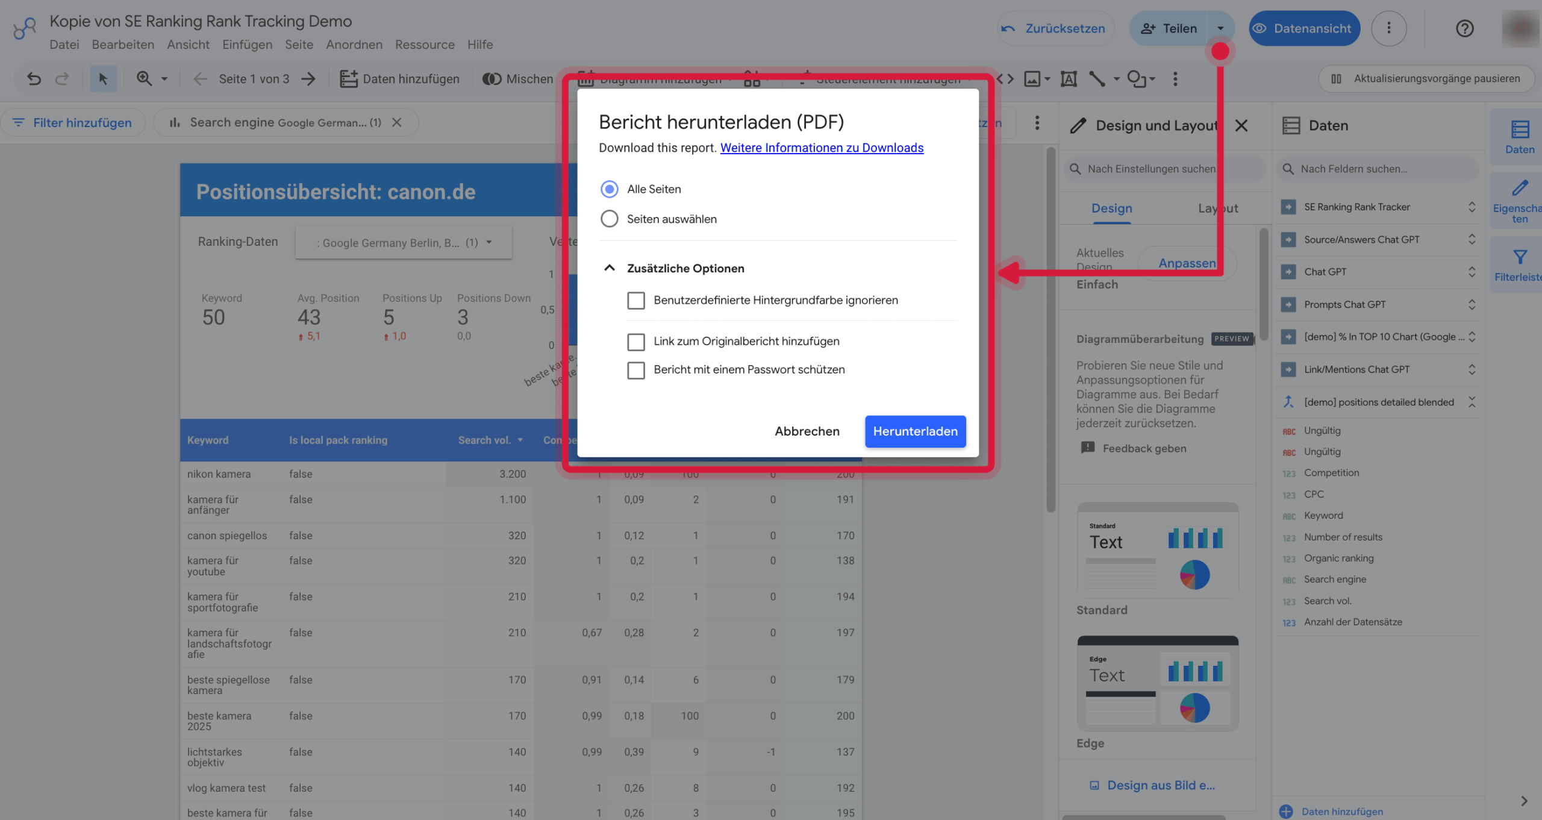Image resolution: width=1542 pixels, height=820 pixels.
Task: Open Weitere Informationen zu Downloads link
Action: pyautogui.click(x=822, y=148)
